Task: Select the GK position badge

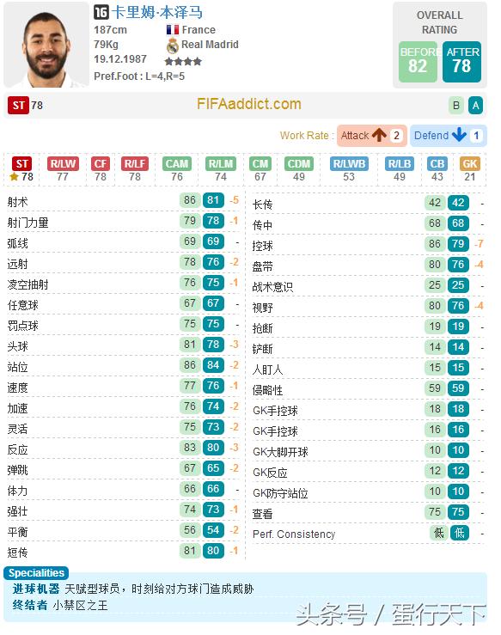Action: pyautogui.click(x=470, y=163)
